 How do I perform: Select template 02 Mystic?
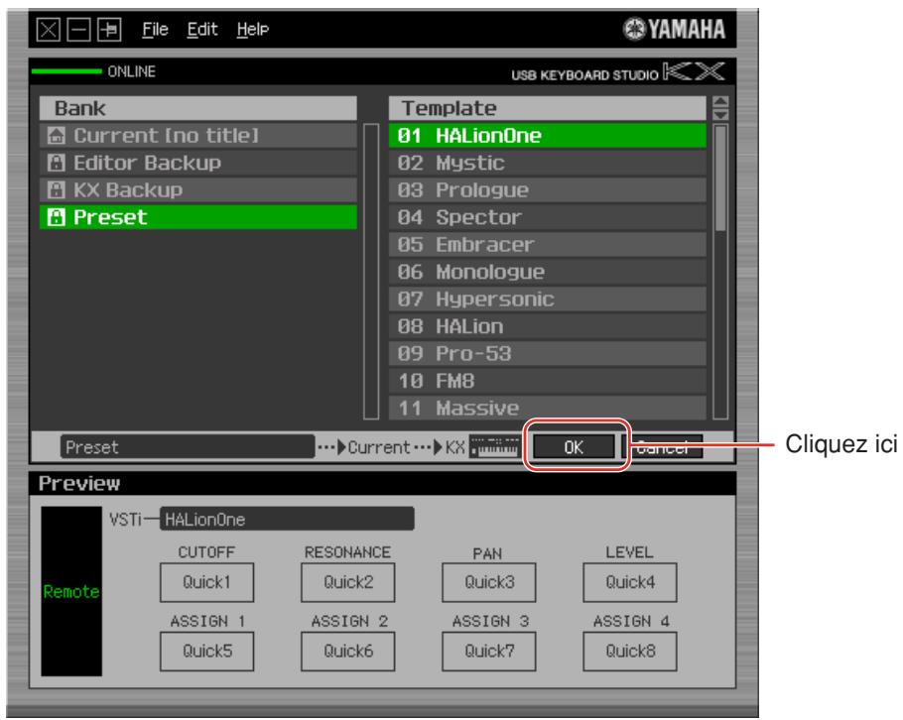(x=548, y=163)
